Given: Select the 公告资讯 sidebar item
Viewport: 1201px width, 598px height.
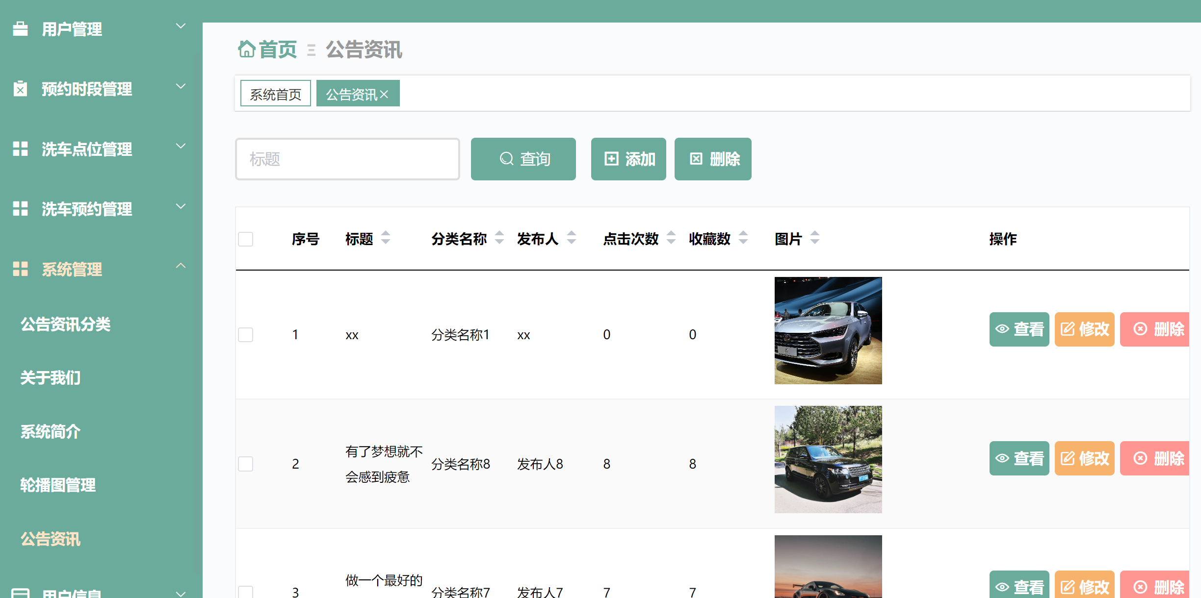Looking at the screenshot, I should pyautogui.click(x=51, y=539).
